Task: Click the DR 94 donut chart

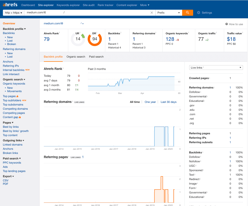Action: (94, 39)
